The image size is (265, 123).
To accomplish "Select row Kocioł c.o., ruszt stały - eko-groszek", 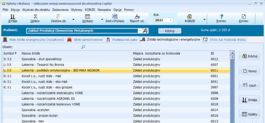I will (116, 87).
